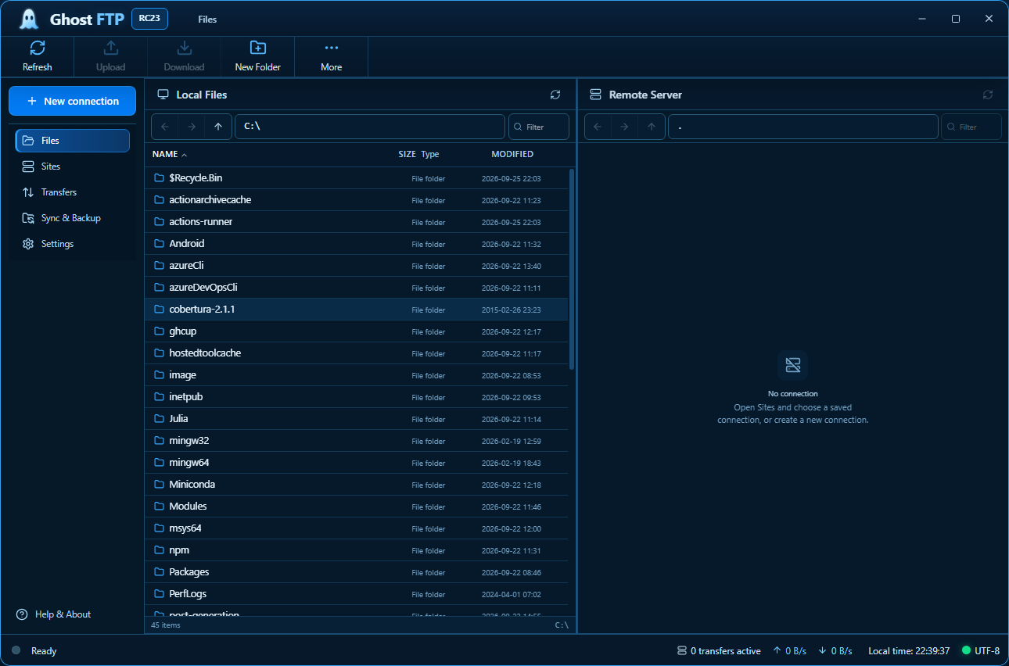The width and height of the screenshot is (1009, 666).
Task: Click the New connection button
Action: 73,101
